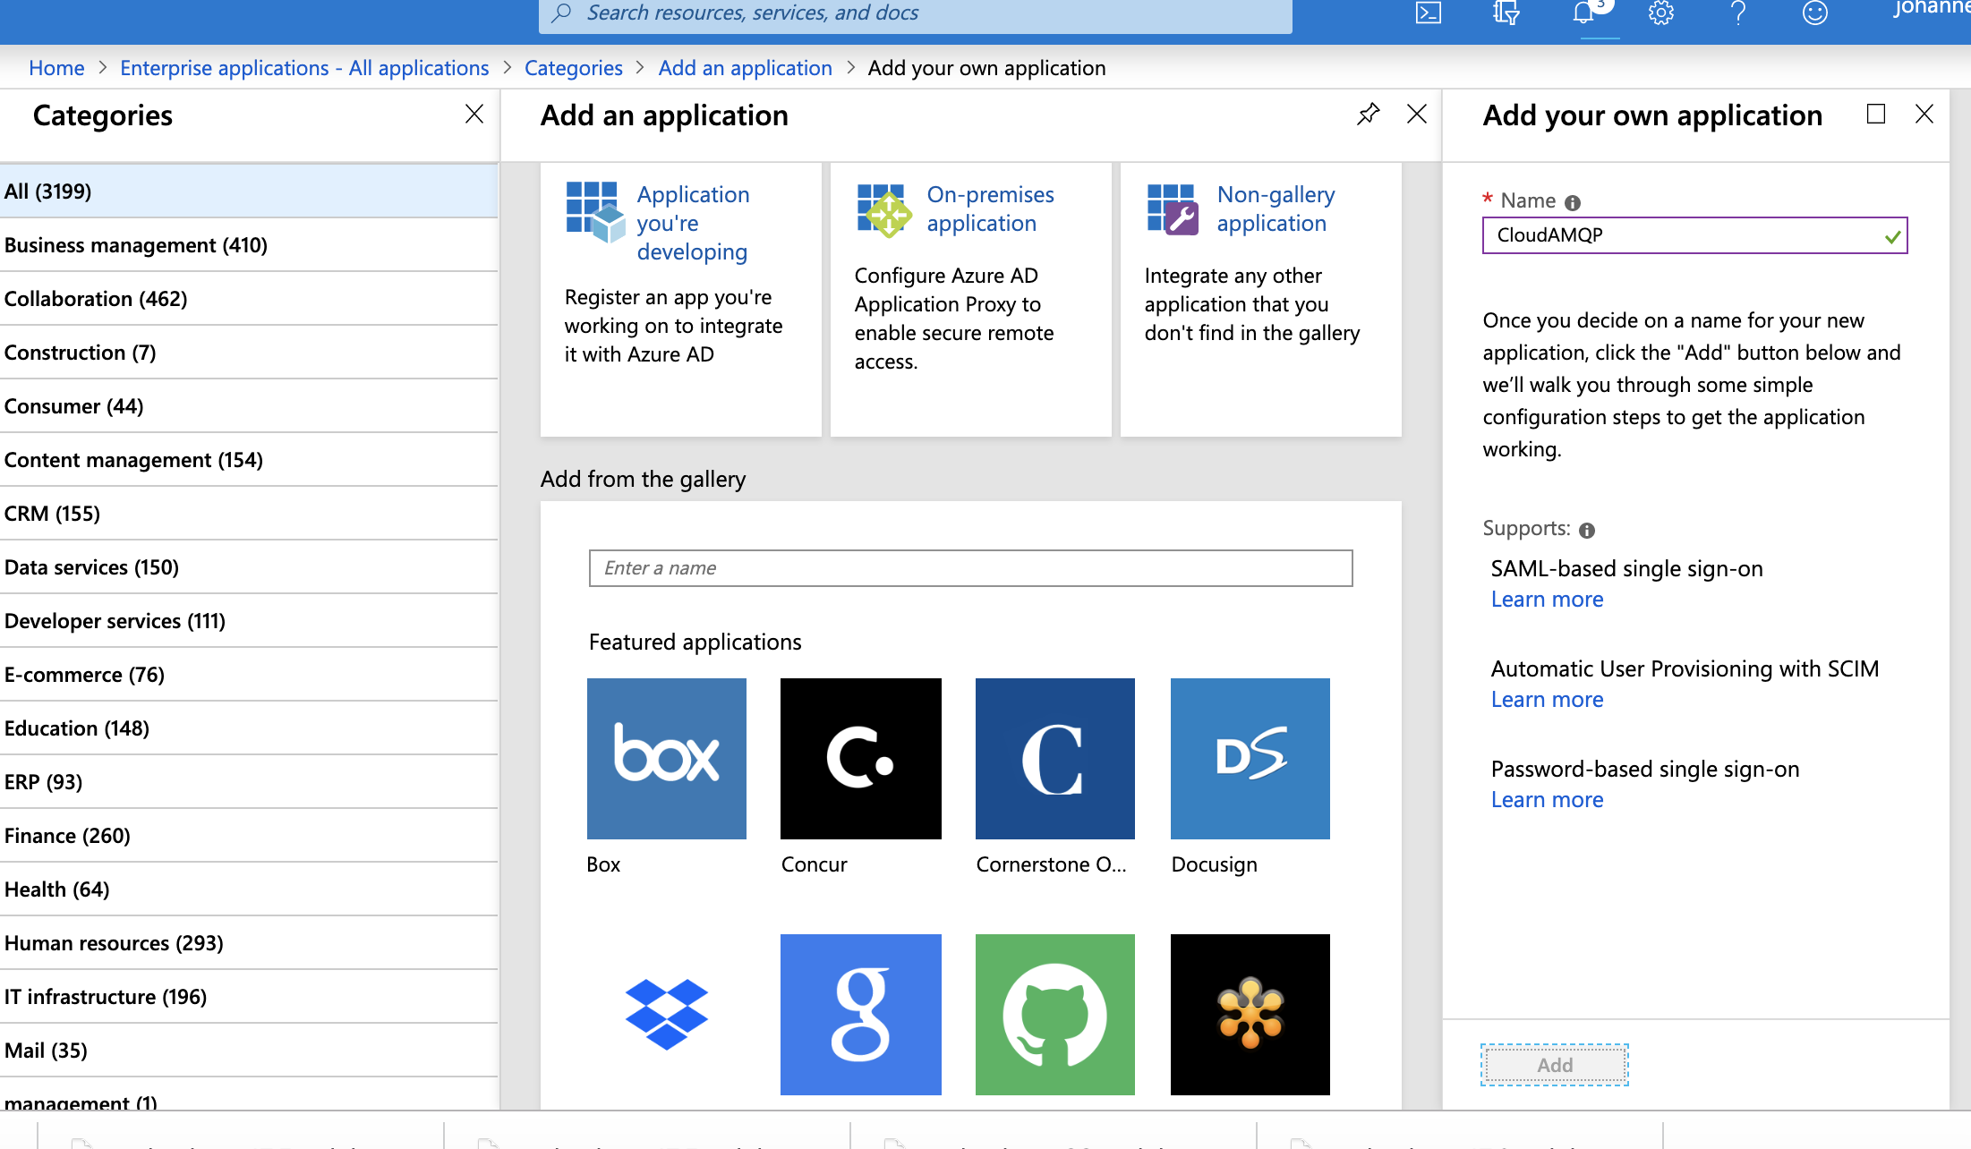
Task: Open Cloud Shell terminal icon
Action: (x=1429, y=13)
